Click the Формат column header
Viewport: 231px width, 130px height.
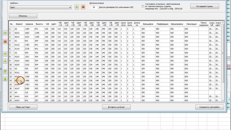click(19, 24)
